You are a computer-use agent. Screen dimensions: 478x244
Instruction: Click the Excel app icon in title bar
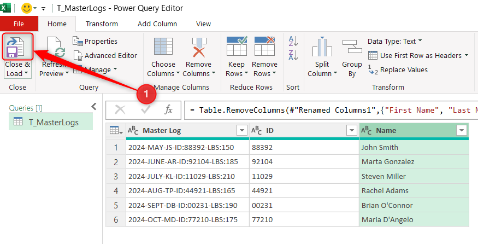pyautogui.click(x=5, y=7)
